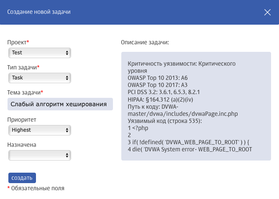The height and width of the screenshot is (199, 279).
Task: Open the Project dropdown showing Test
Action: click(40, 53)
